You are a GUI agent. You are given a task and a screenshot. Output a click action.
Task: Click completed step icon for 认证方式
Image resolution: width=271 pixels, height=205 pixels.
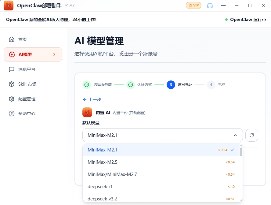131,85
